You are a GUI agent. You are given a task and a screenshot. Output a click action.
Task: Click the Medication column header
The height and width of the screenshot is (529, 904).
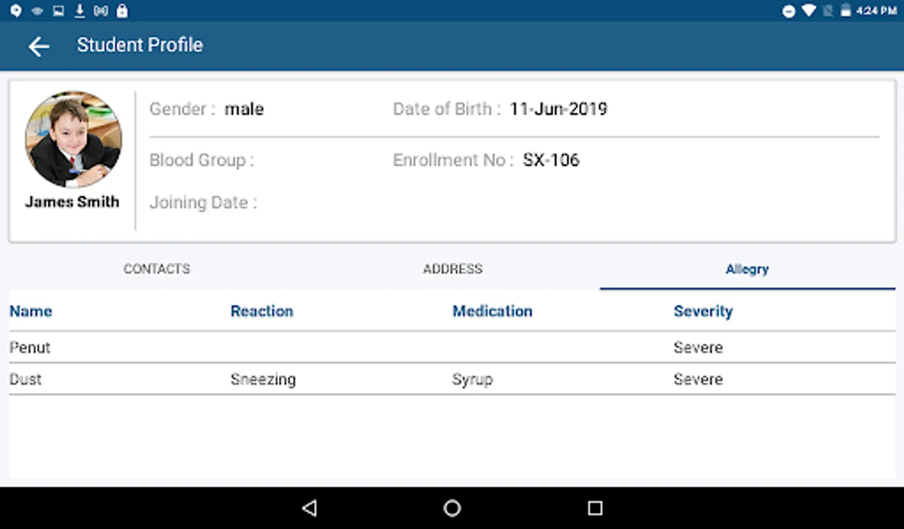(492, 312)
